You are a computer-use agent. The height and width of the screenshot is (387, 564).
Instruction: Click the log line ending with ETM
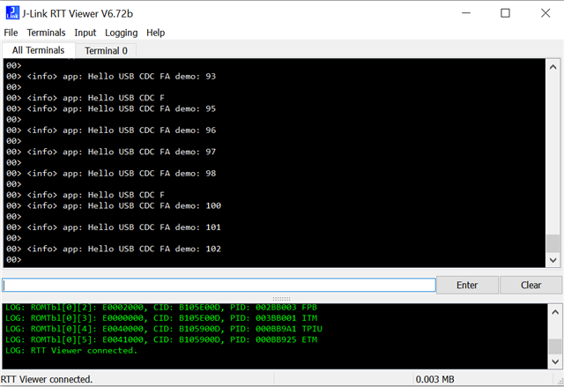[x=161, y=340]
